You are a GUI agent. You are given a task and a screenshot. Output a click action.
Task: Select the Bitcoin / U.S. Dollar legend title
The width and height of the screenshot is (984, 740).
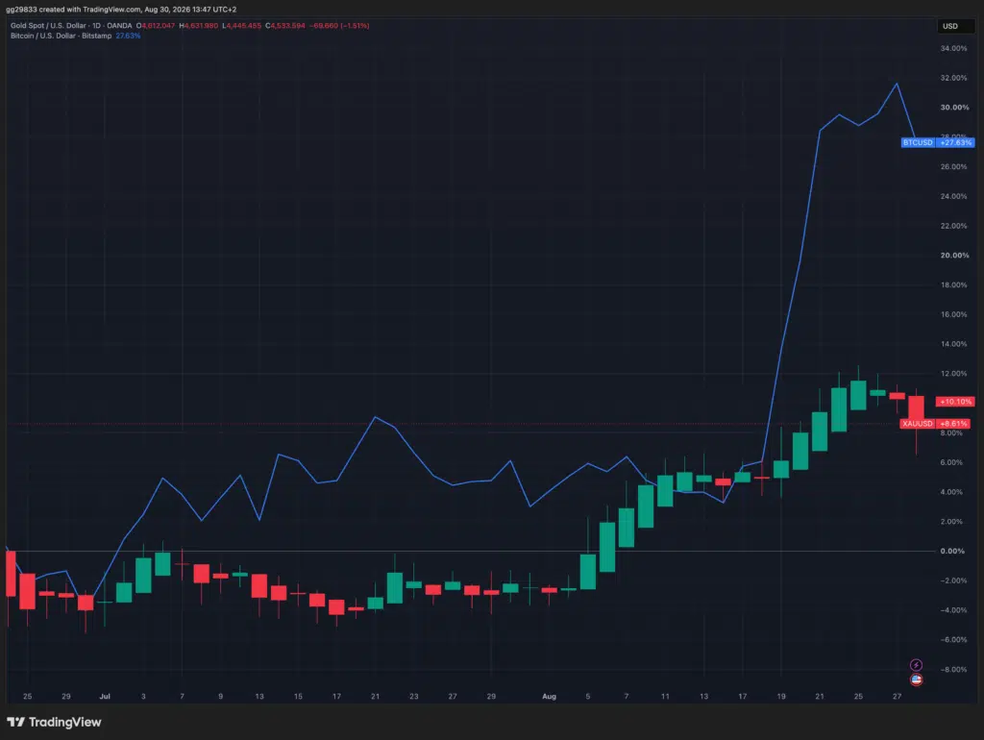pos(42,36)
